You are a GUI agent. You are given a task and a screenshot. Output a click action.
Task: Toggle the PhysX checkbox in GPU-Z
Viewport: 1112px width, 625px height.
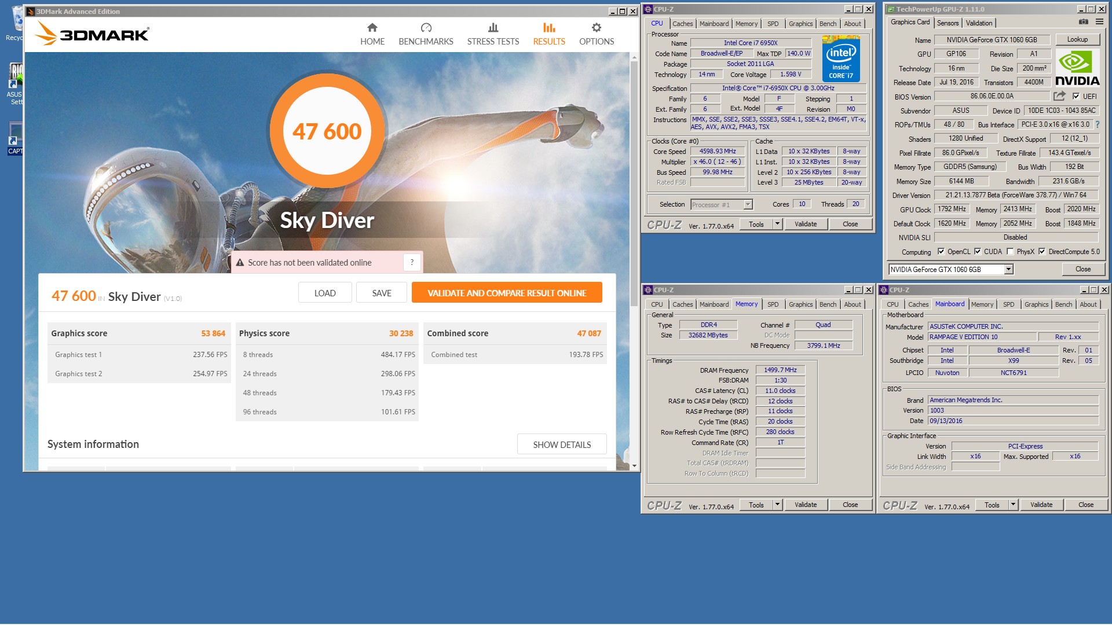point(1010,252)
